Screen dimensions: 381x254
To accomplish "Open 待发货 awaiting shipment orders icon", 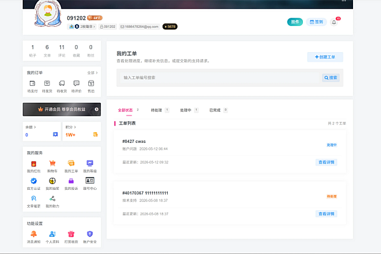I will pos(47,84).
